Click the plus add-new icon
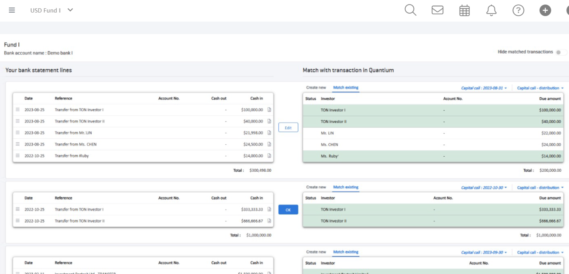 [x=545, y=10]
